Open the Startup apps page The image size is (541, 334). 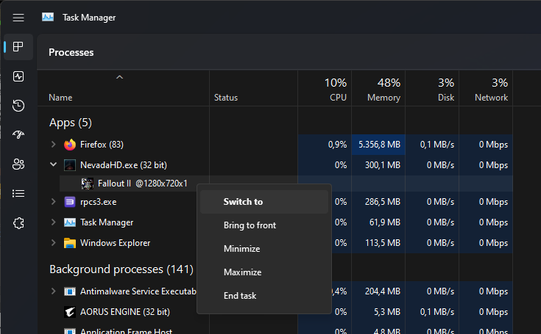click(x=18, y=134)
